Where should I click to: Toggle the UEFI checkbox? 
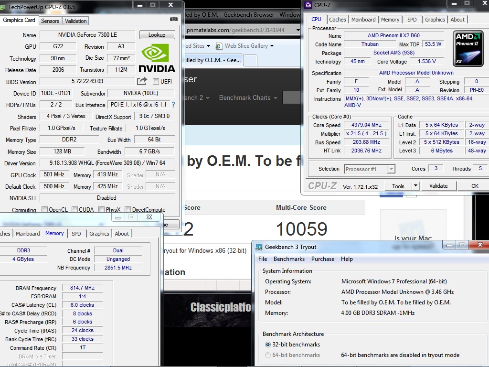coord(156,81)
